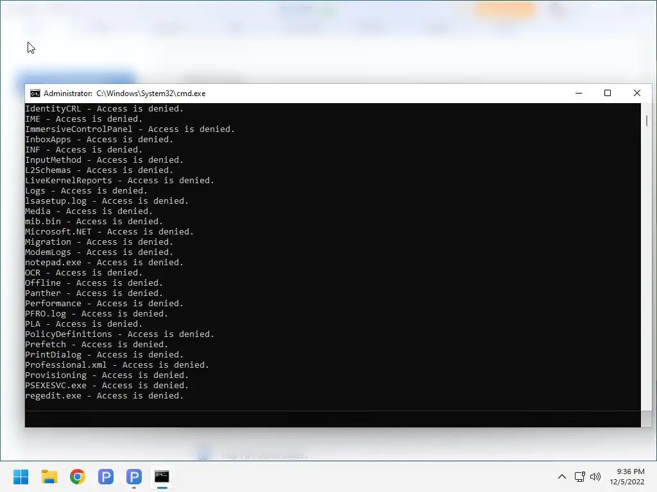Image resolution: width=657 pixels, height=492 pixels.
Task: Click the 'PolicyDefinitions' output line
Action: tap(120, 334)
